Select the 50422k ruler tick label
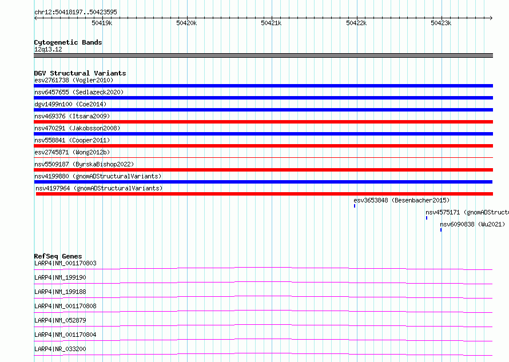Viewport: 509px width, 362px height. click(356, 23)
